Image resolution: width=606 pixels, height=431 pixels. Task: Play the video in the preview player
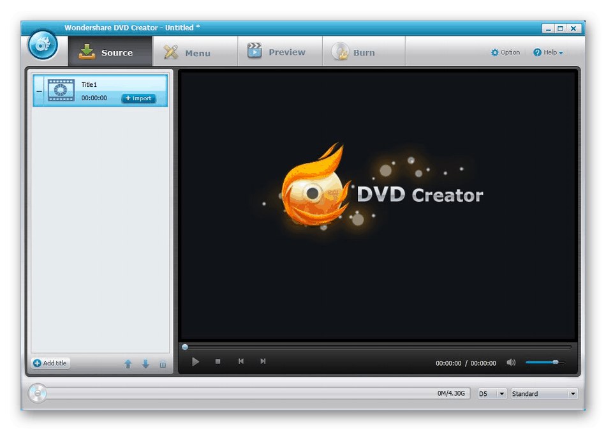point(196,362)
